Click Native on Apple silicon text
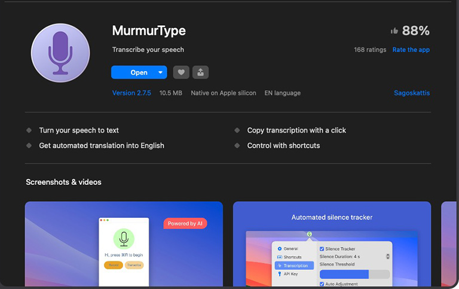Image resolution: width=459 pixels, height=289 pixels. pyautogui.click(x=224, y=93)
